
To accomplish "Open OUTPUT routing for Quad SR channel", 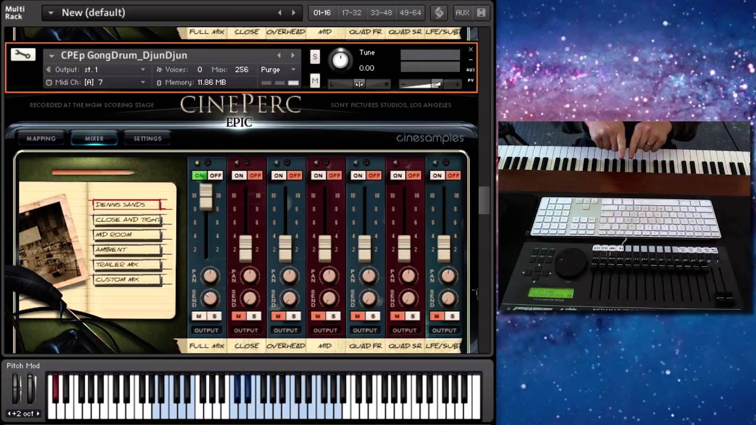I will (405, 330).
